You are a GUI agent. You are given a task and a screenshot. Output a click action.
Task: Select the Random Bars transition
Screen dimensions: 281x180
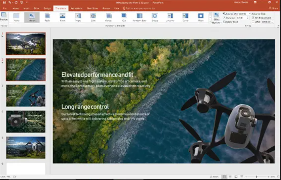[x=140, y=17]
